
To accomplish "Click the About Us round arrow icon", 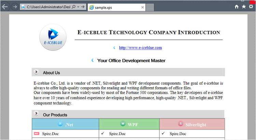I will click(36, 72).
